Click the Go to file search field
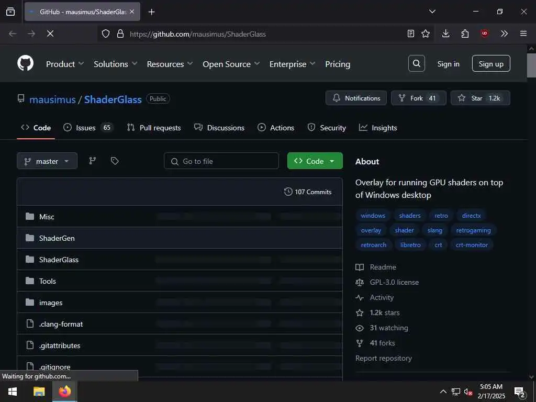 tap(221, 161)
